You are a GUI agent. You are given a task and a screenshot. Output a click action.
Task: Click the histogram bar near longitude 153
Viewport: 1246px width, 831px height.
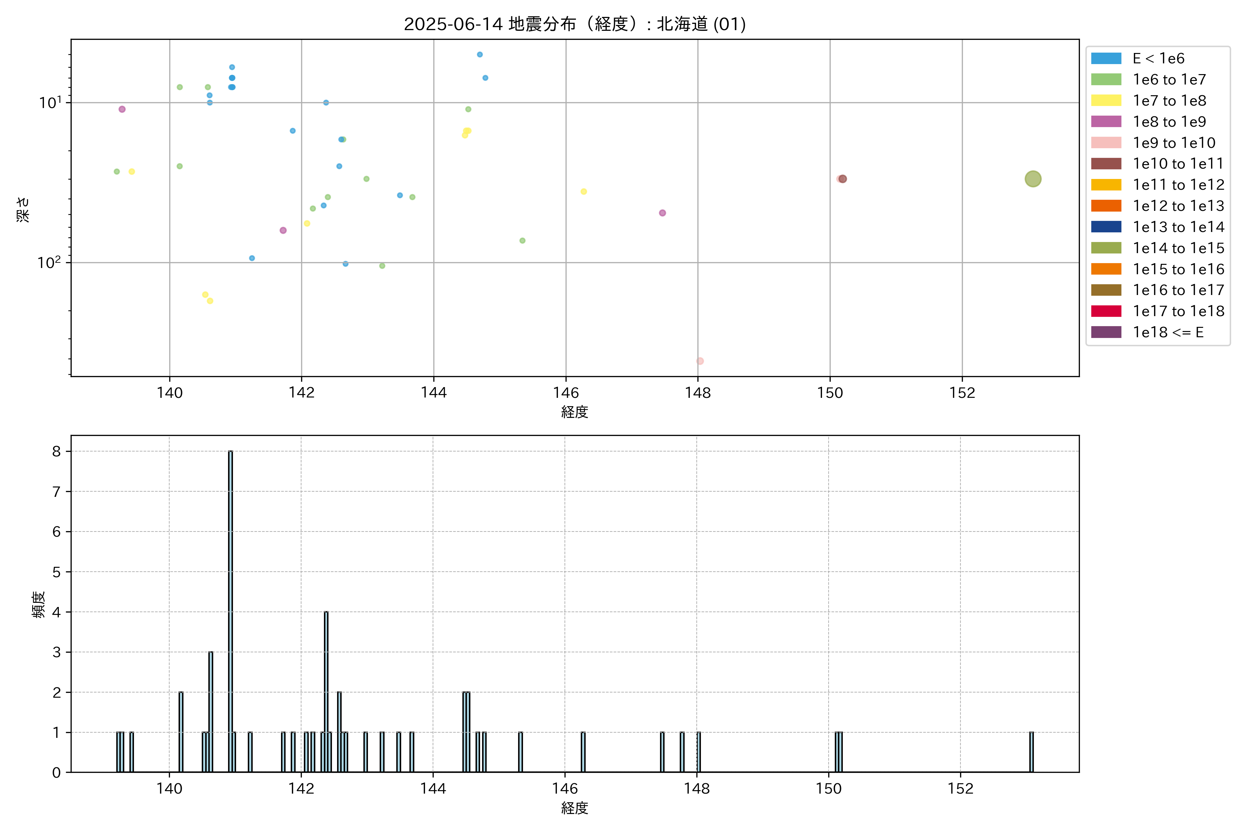[1031, 752]
